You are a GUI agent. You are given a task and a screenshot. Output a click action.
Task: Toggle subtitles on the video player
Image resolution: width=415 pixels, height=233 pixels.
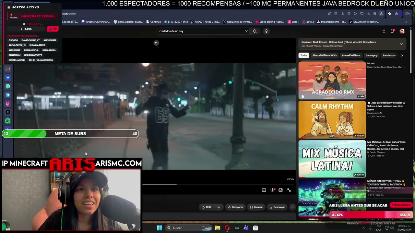coord(264,190)
